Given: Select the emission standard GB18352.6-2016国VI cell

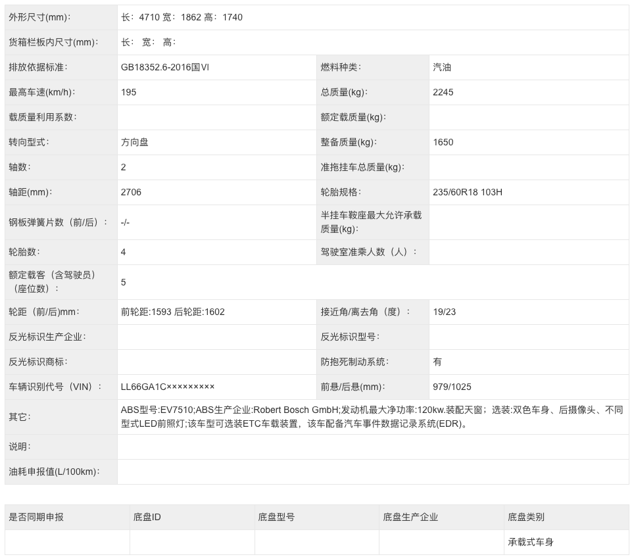Looking at the screenshot, I should click(165, 67).
